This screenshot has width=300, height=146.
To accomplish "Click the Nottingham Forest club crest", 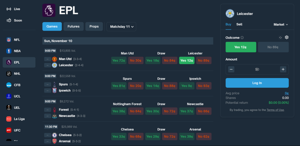I will [55, 110].
